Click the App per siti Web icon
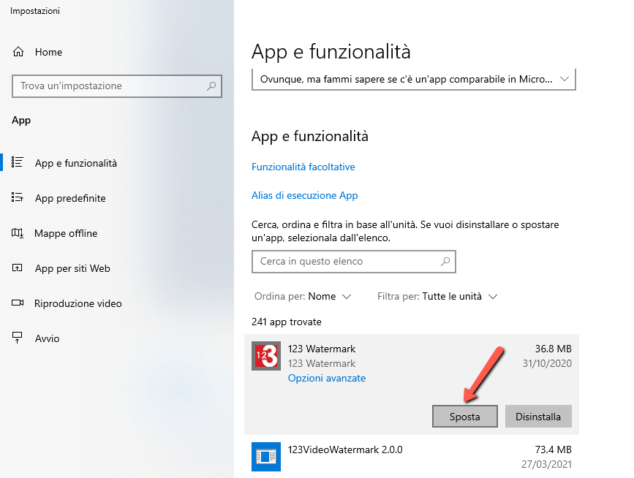This screenshot has width=634, height=478. (x=18, y=268)
